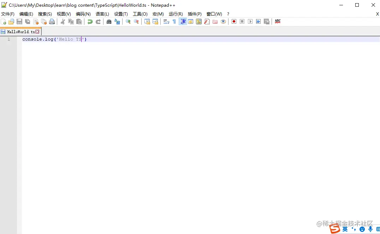Open the 运行(R) menu
This screenshot has height=234, width=380.
(176, 14)
